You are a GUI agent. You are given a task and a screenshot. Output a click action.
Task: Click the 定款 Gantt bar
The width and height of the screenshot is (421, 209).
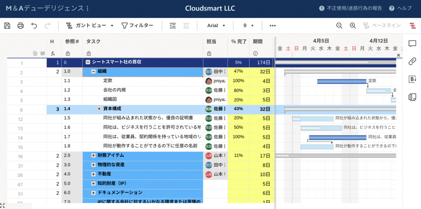342,81
